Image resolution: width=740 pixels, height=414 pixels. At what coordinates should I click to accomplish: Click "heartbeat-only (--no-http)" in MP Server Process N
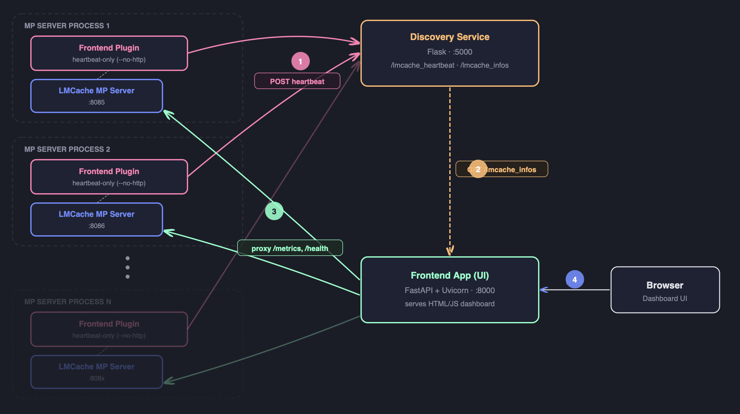pyautogui.click(x=109, y=335)
